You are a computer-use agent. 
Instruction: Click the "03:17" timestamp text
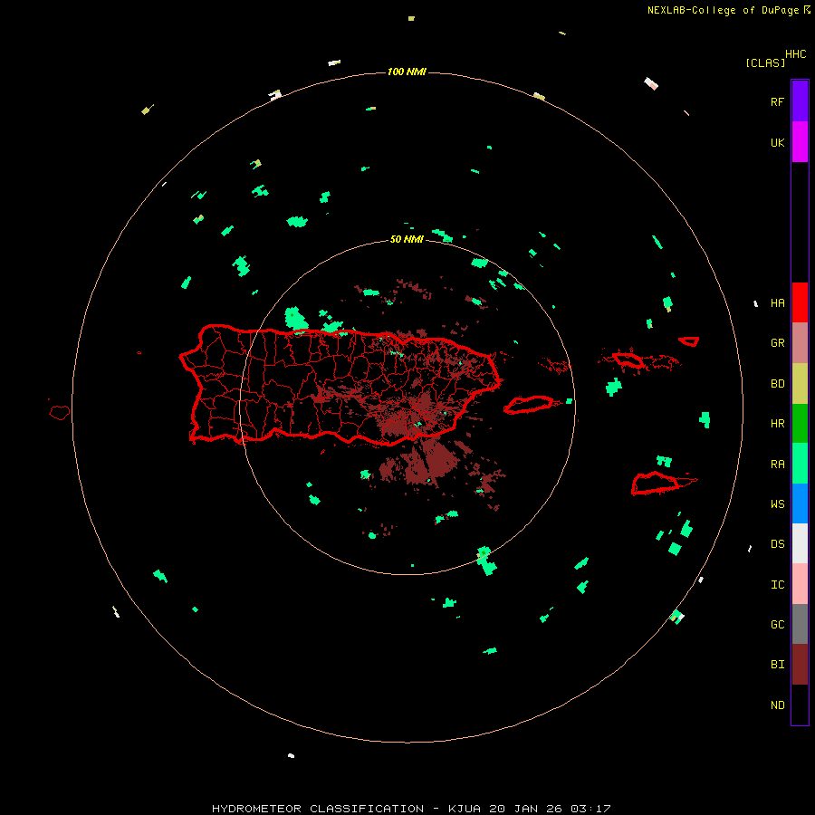(x=590, y=809)
